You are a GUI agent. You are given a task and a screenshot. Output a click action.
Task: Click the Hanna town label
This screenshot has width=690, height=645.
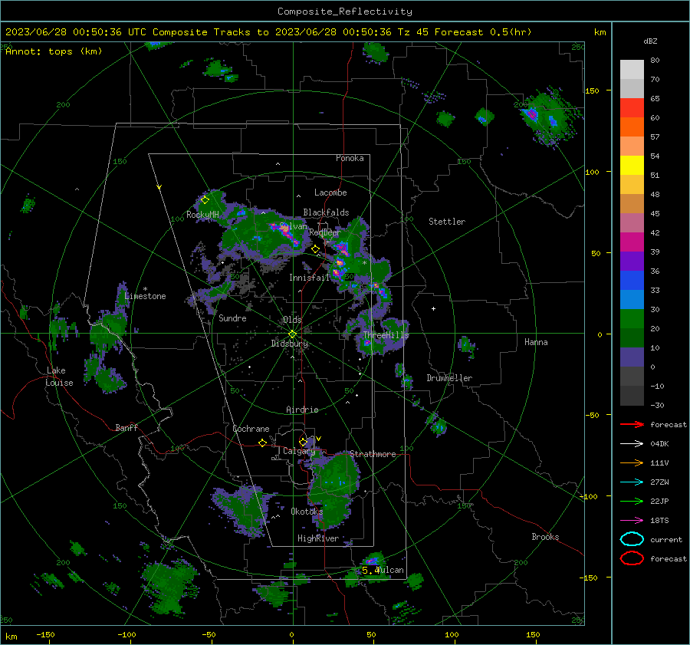(x=536, y=342)
